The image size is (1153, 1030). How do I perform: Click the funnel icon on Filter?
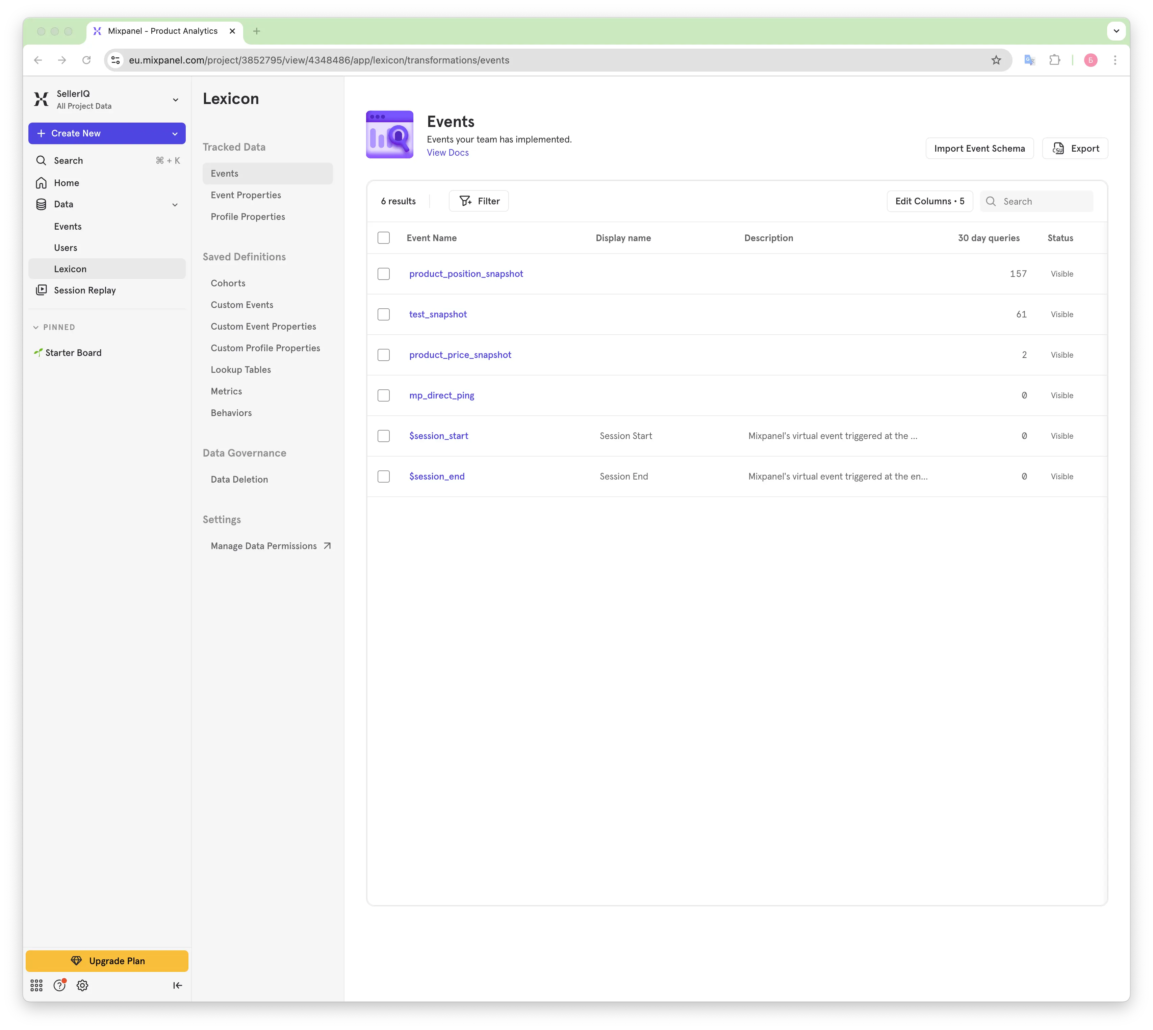coord(465,201)
